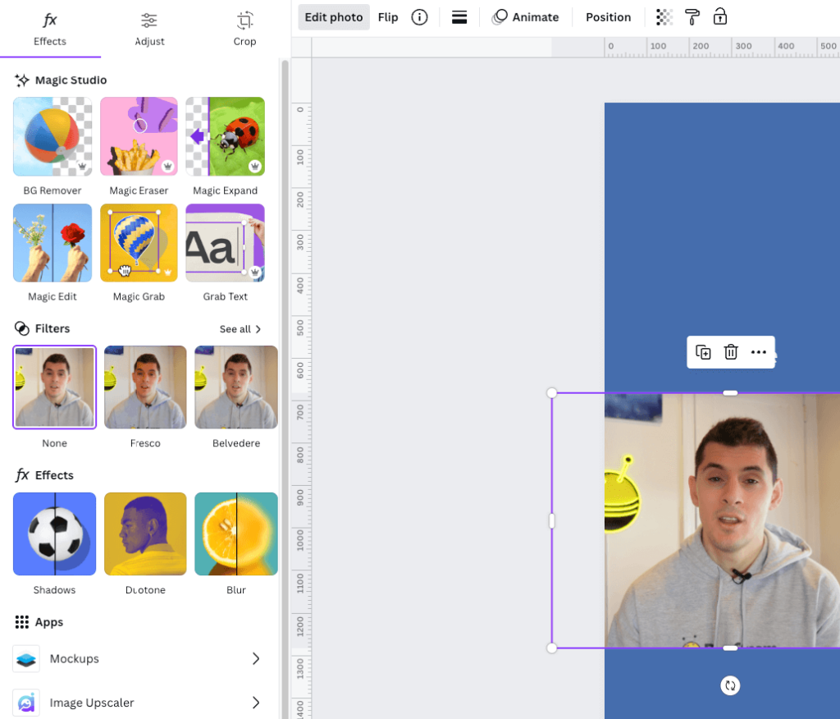Select the Fresco filter thumbnail
Screen dimensions: 840x719
[145, 387]
